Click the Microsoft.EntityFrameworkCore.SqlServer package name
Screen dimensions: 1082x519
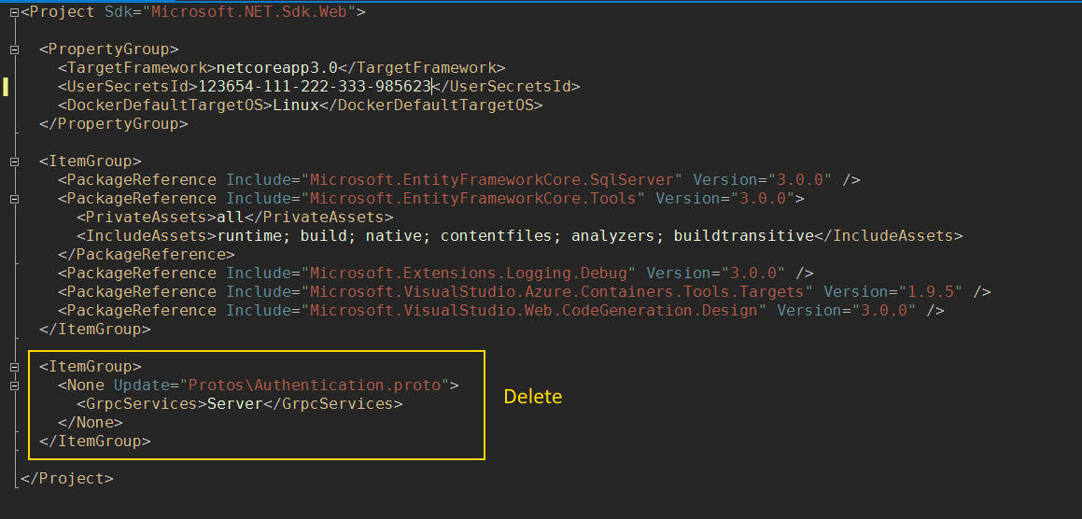496,179
